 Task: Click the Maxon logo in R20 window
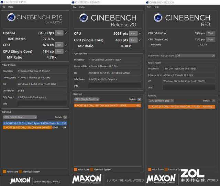tap(87, 179)
